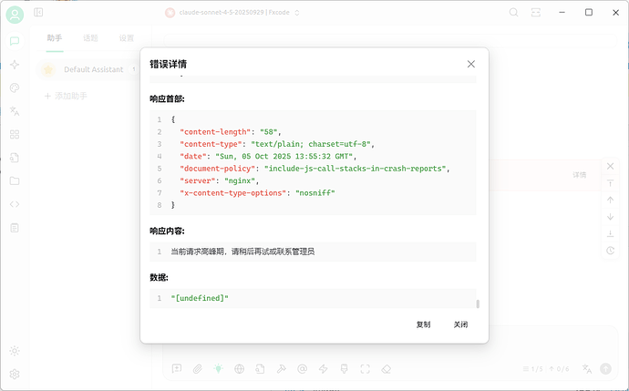Click the 数据 section heading
This screenshot has height=391, width=629.
[159, 277]
